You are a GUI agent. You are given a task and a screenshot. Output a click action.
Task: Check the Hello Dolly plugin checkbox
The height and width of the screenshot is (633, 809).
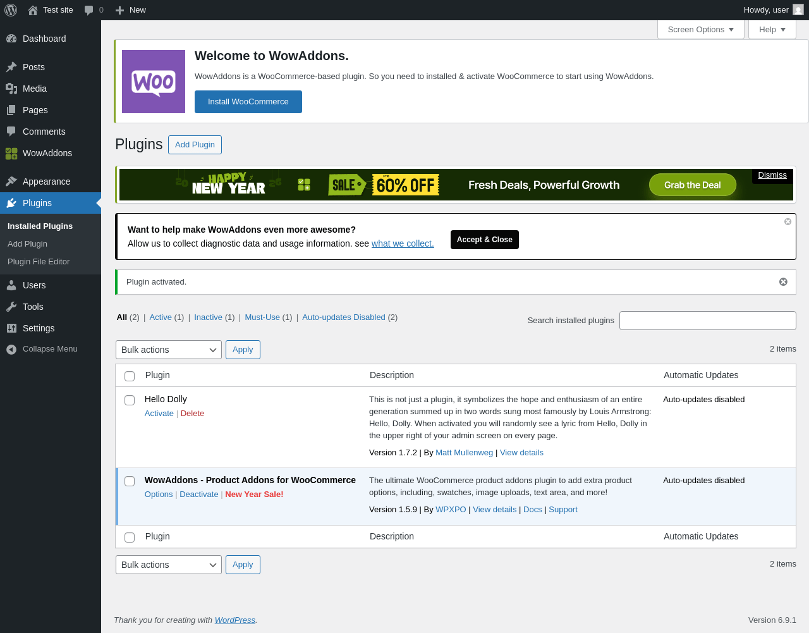pyautogui.click(x=130, y=400)
